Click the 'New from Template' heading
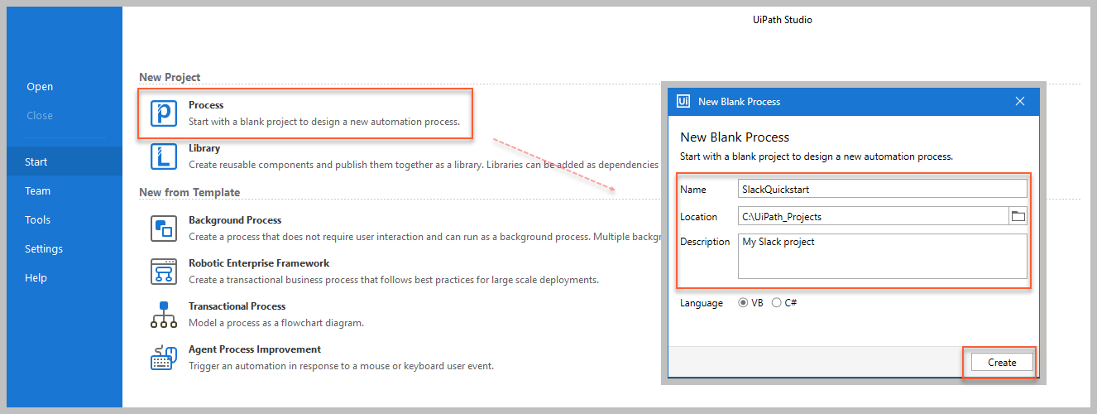The width and height of the screenshot is (1097, 414). tap(189, 192)
